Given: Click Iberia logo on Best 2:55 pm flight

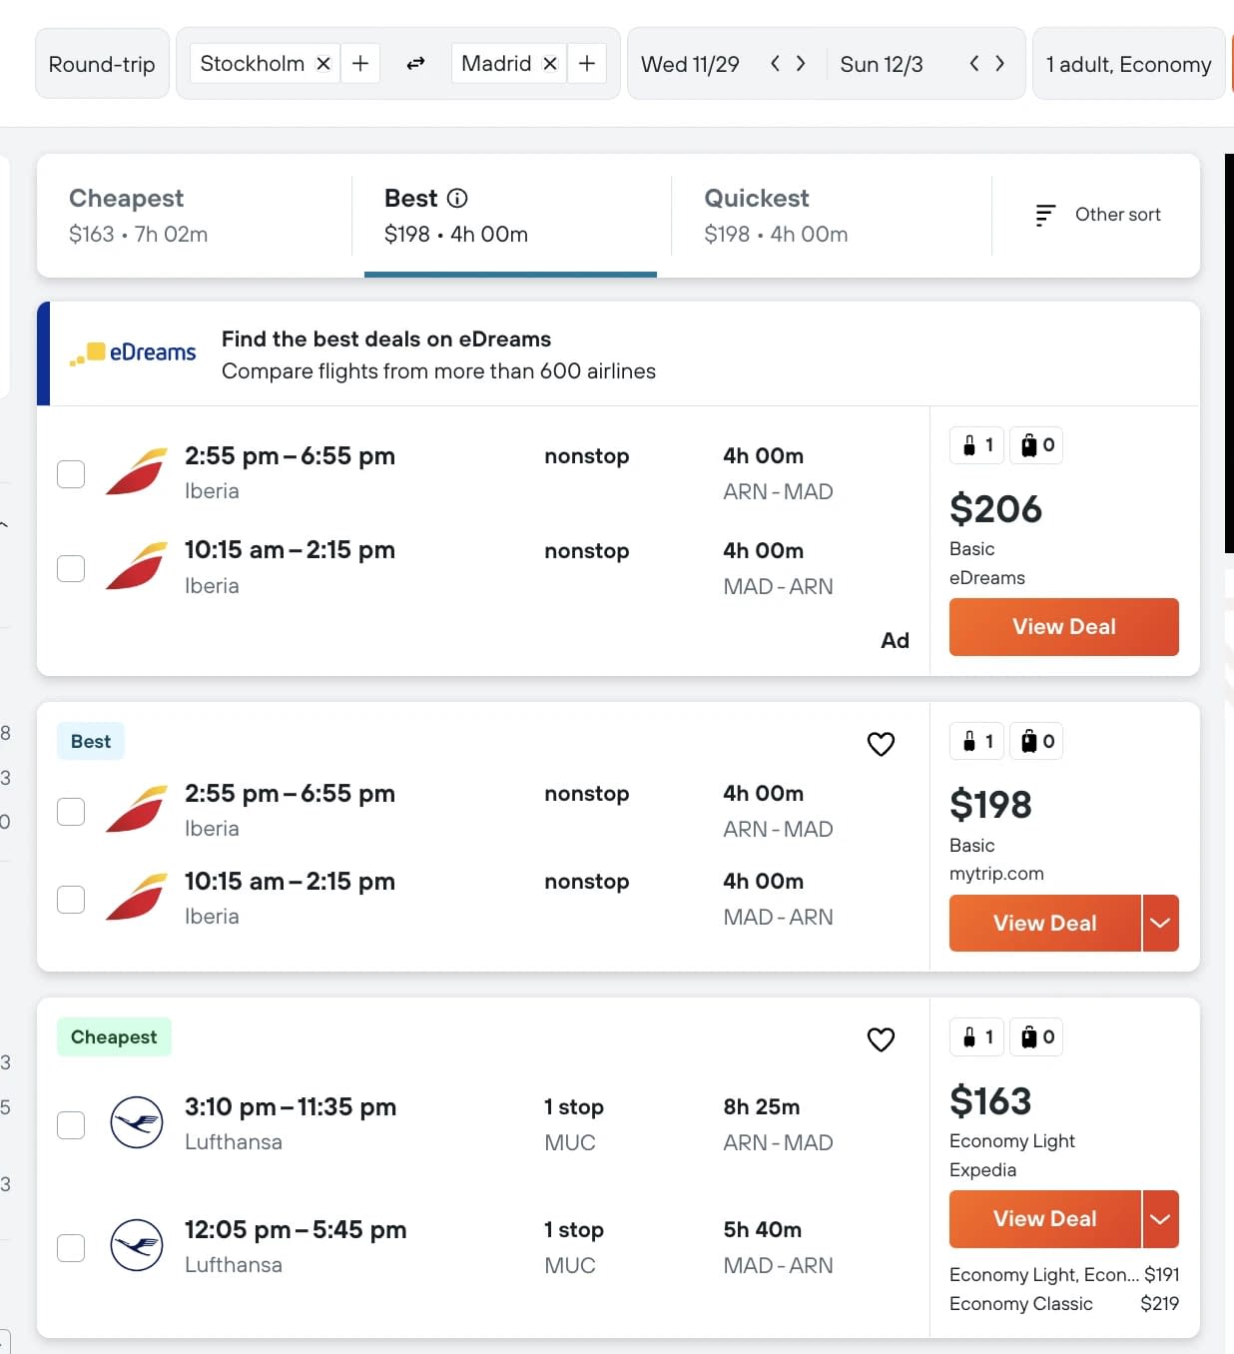Looking at the screenshot, I should pos(137,810).
